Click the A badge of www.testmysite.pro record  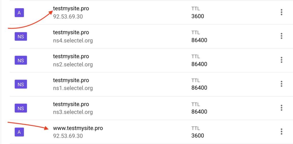pyautogui.click(x=19, y=132)
